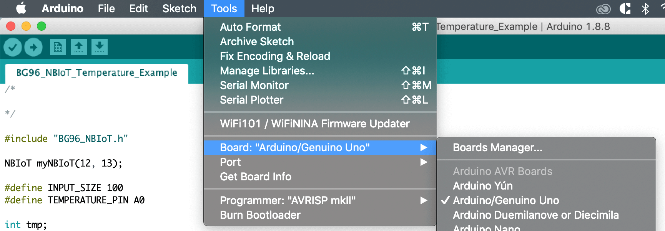Image resolution: width=665 pixels, height=231 pixels.
Task: Switch to the BG96_NBIoT_Temperature_Example tab
Action: (x=96, y=73)
